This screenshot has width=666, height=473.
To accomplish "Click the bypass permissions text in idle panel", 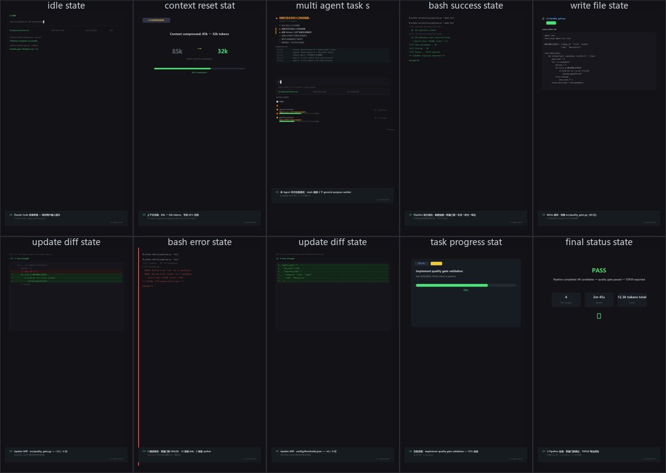I will point(20,31).
